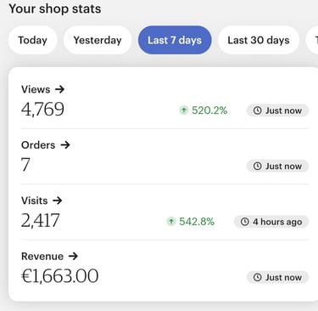318x311 pixels.
Task: Switch to the Yesterday time range
Action: click(x=98, y=40)
